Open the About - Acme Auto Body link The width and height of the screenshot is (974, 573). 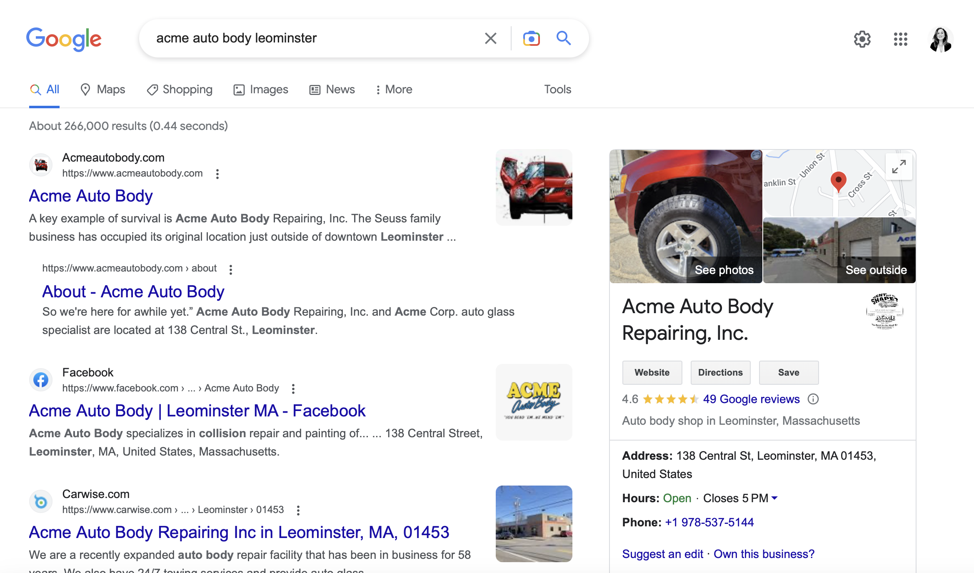pyautogui.click(x=133, y=292)
